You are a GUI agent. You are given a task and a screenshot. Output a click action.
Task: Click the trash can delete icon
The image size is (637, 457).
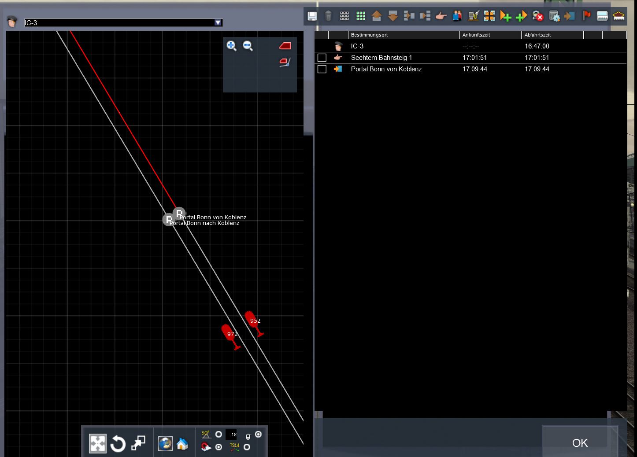(x=328, y=16)
